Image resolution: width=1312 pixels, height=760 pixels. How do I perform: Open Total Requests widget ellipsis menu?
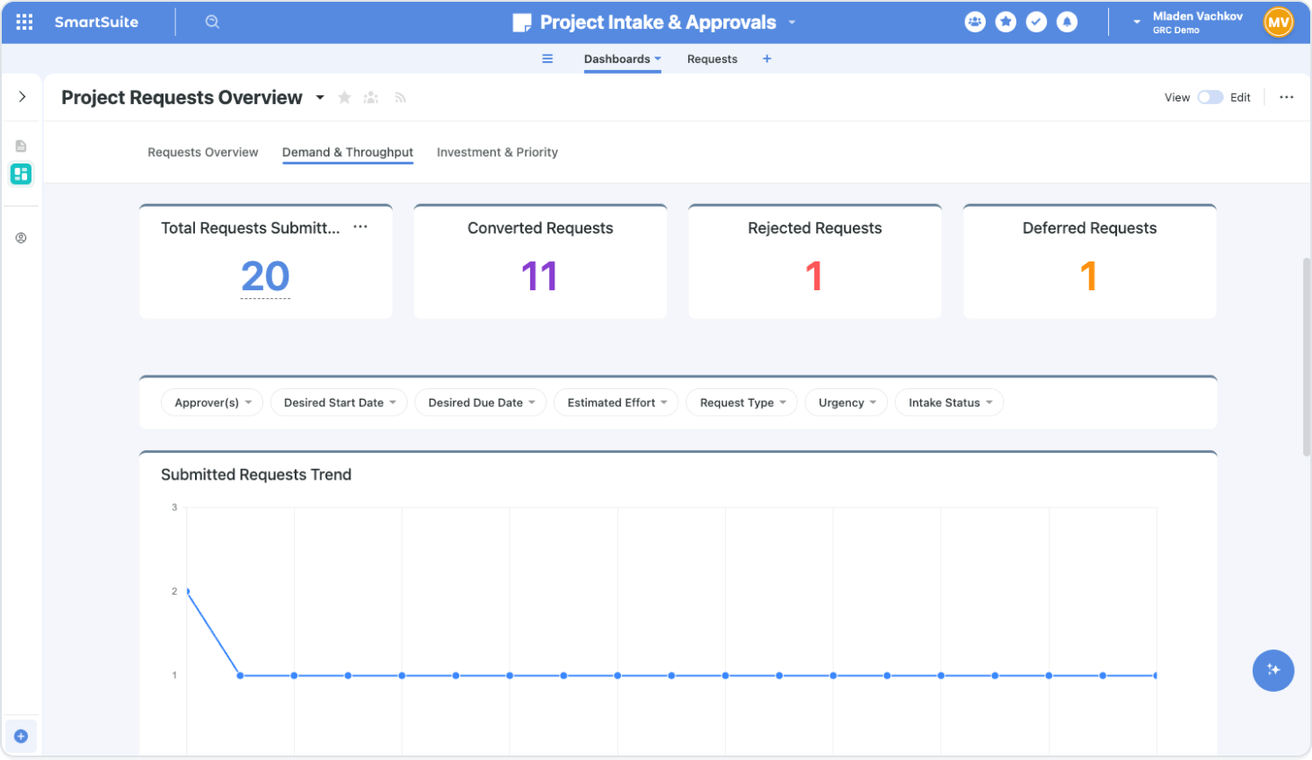tap(360, 227)
